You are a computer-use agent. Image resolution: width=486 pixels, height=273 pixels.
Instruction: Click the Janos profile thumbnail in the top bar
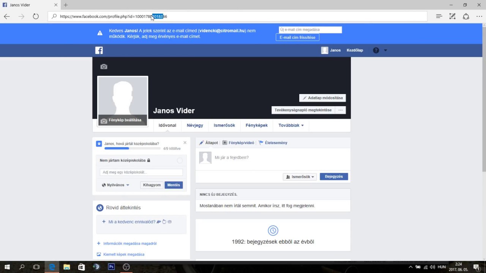pyautogui.click(x=325, y=50)
